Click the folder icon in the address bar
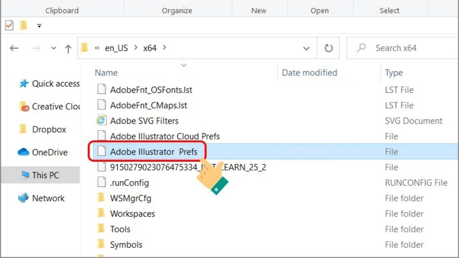459x258 pixels. (85, 48)
